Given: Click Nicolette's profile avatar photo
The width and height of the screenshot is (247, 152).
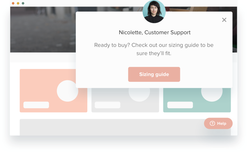Looking at the screenshot, I should (154, 12).
